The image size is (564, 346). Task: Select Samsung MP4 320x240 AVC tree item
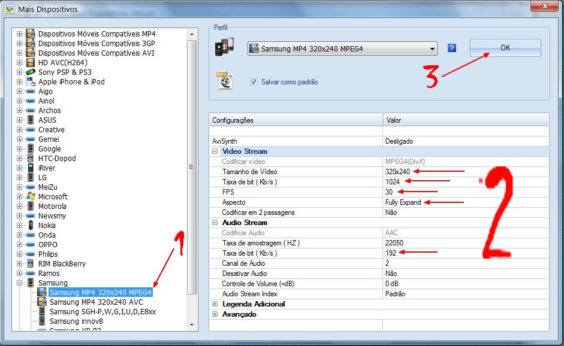click(x=96, y=302)
